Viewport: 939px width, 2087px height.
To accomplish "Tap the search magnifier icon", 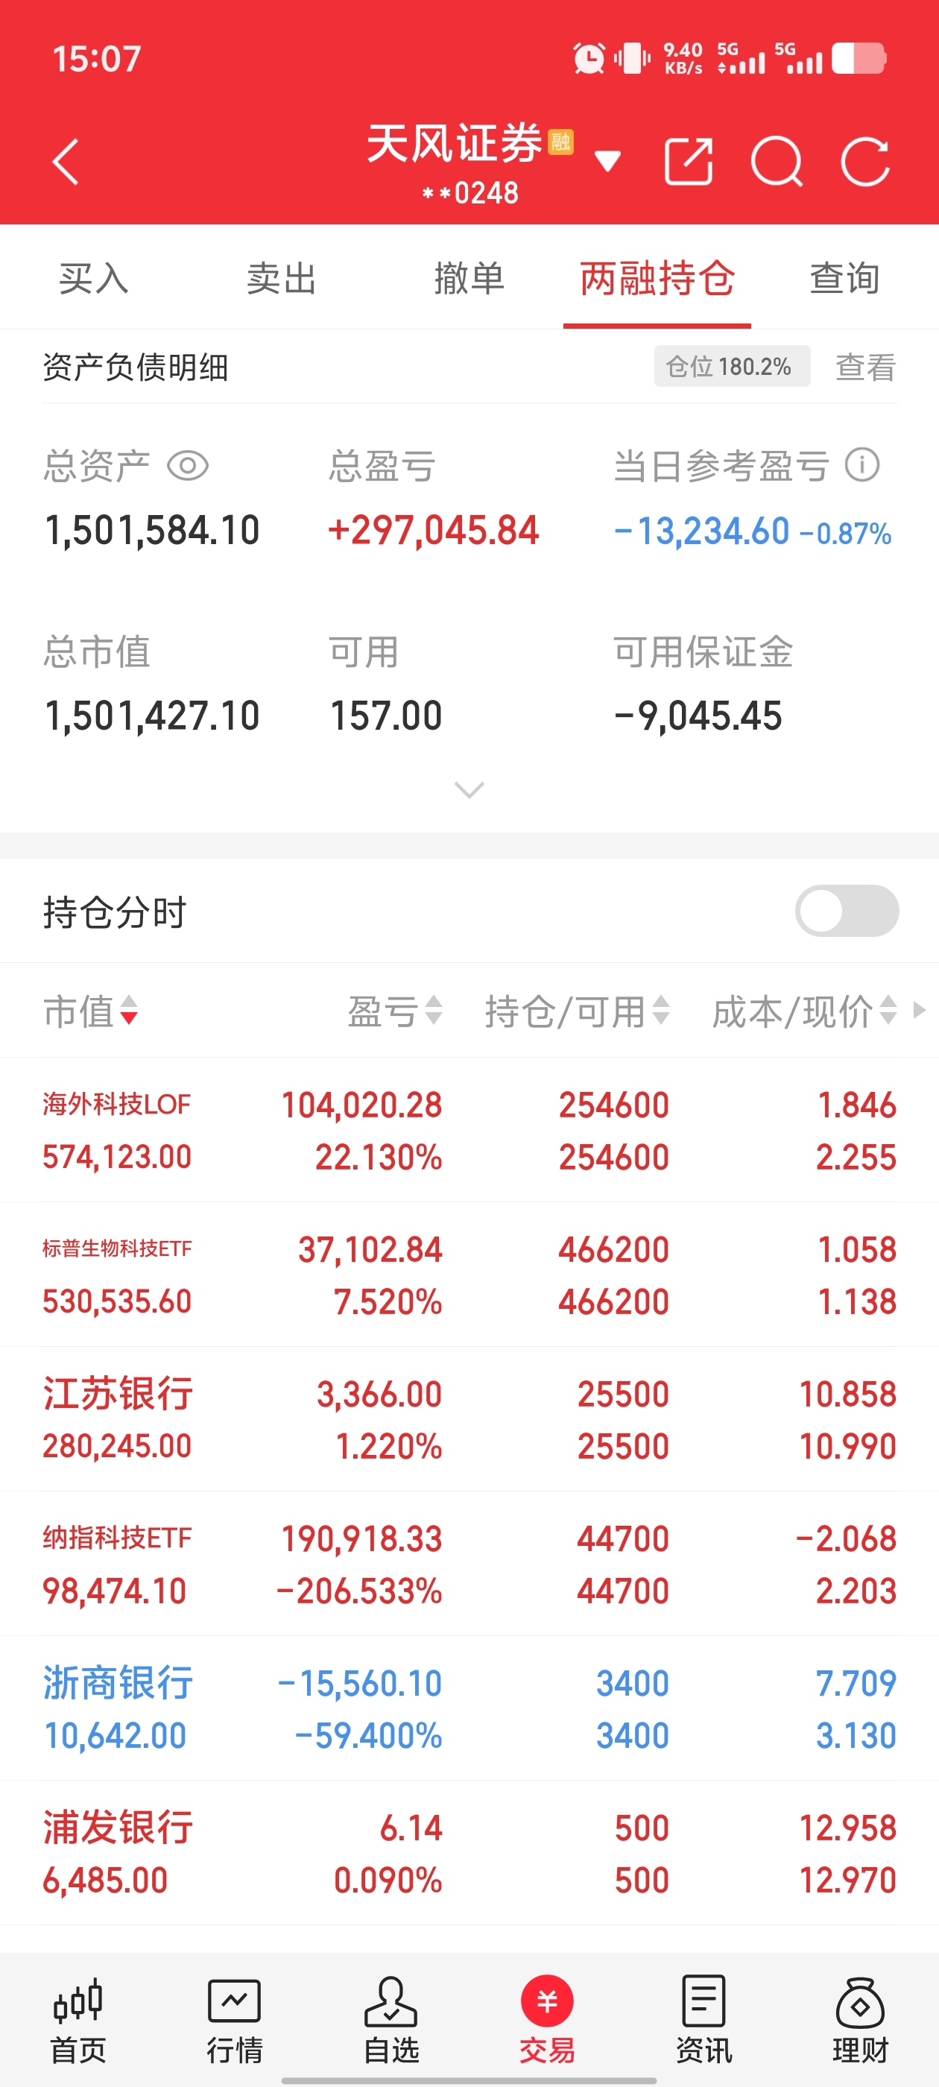I will 776,162.
